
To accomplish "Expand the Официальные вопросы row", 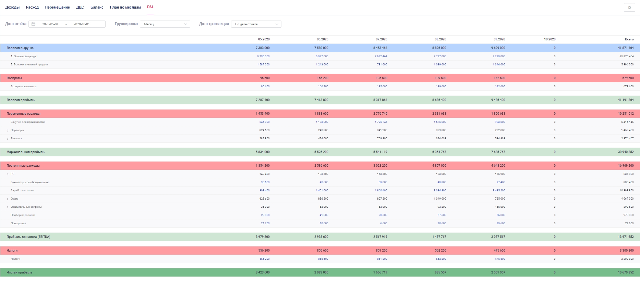I will click(x=8, y=207).
